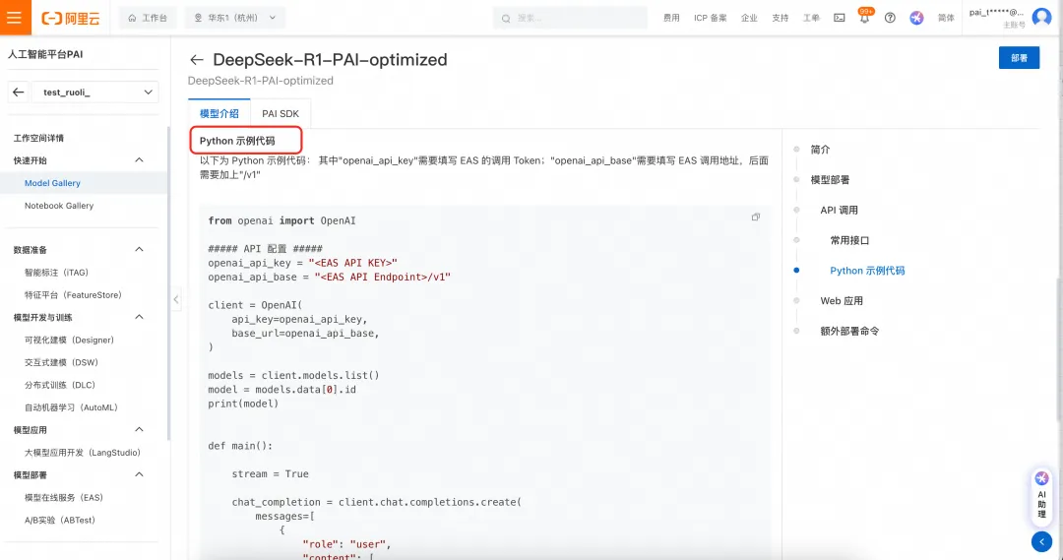Open the 华东1 (杭州) region dropdown

click(234, 18)
